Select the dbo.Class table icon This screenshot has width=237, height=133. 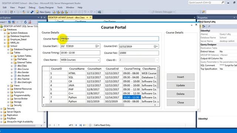(x=15, y=66)
